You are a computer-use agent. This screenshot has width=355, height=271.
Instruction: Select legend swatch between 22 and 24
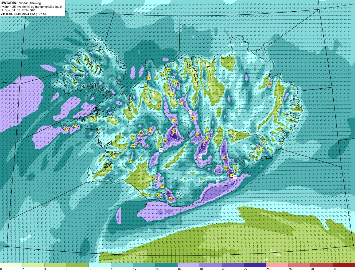click(255, 265)
